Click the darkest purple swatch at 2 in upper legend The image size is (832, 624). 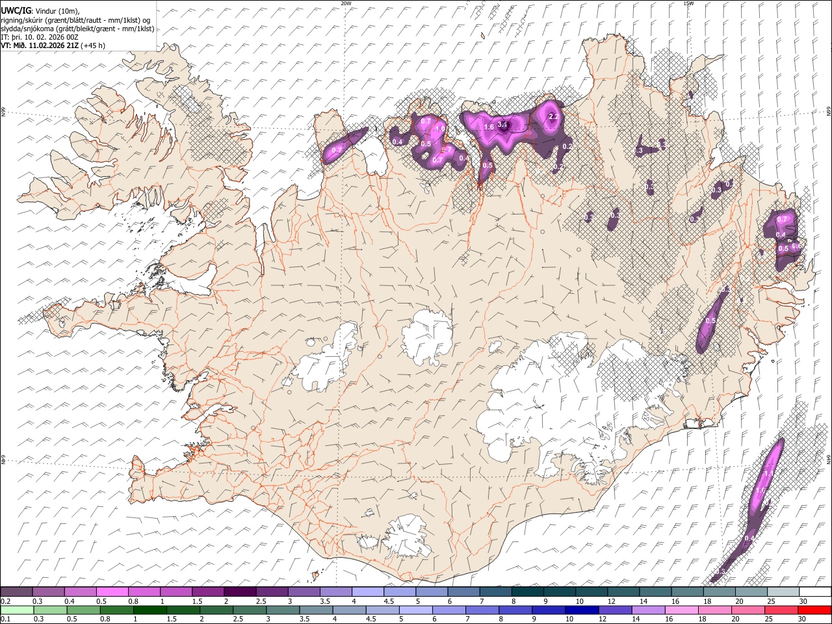[x=240, y=592]
